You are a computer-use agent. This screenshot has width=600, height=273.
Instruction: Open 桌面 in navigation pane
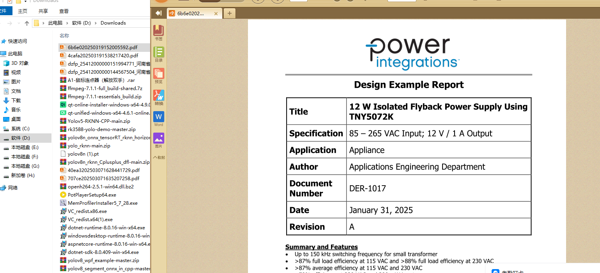coord(16,119)
